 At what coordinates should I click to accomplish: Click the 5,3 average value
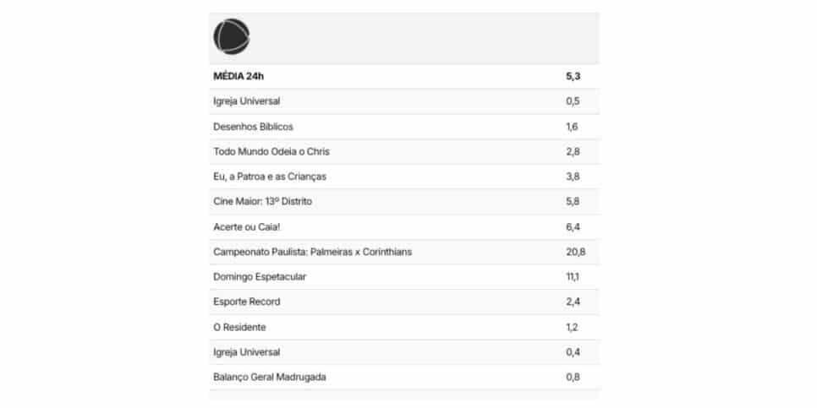(x=573, y=77)
